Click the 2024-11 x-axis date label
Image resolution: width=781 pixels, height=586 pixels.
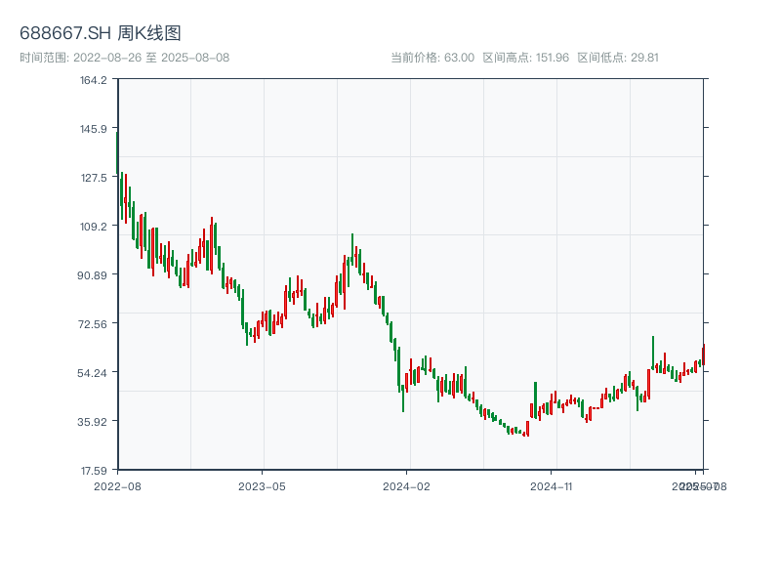point(553,485)
